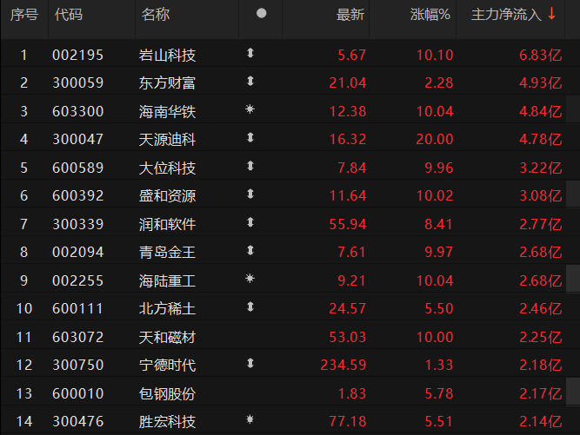Click the star icon for 胜宏科技
This screenshot has height=435, width=580.
pos(250,419)
